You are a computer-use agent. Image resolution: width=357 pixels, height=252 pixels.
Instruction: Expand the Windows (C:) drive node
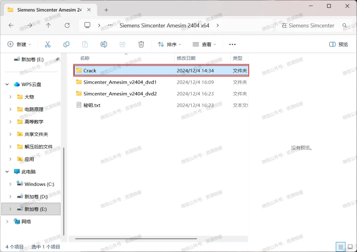(x=10, y=184)
